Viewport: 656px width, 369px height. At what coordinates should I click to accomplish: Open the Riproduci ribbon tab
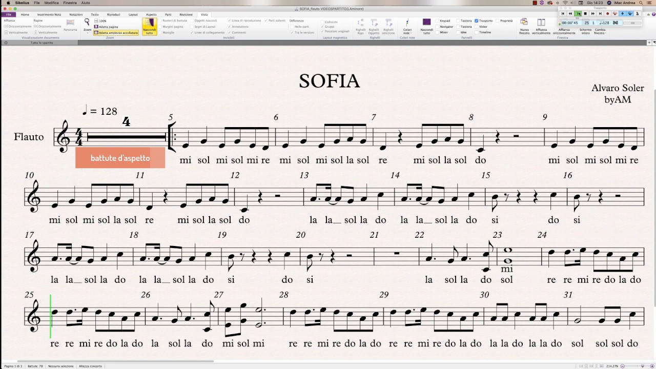[x=113, y=15]
